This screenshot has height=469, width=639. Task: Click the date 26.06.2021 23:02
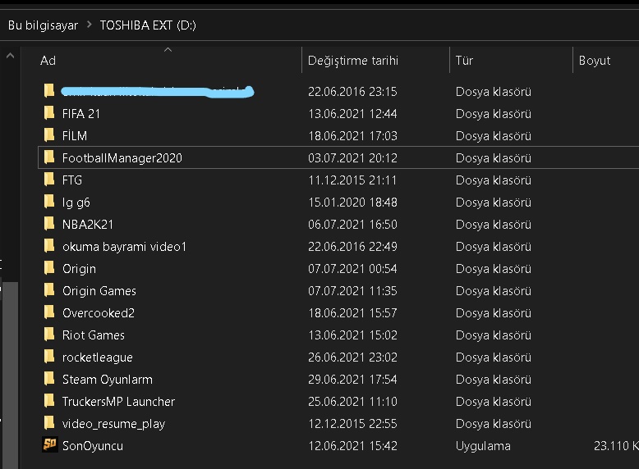coord(352,357)
